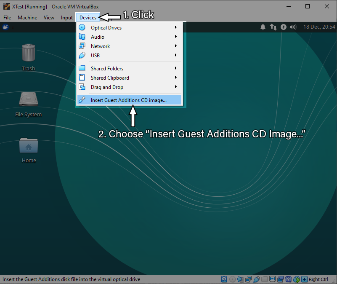Click the hard disk status bar indicator
This screenshot has height=284, width=337.
point(224,279)
